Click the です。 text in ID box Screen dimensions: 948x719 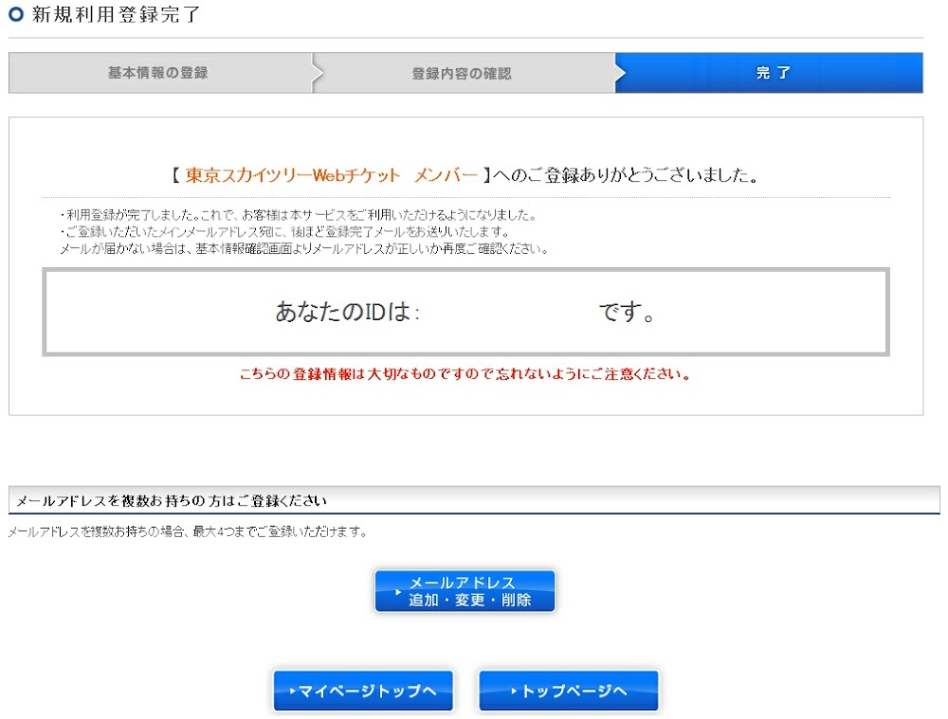point(627,313)
